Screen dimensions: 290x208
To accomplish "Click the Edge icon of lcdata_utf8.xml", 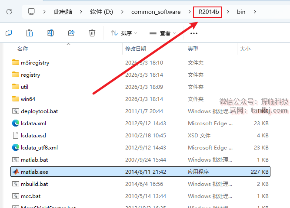I will pyautogui.click(x=16, y=147).
